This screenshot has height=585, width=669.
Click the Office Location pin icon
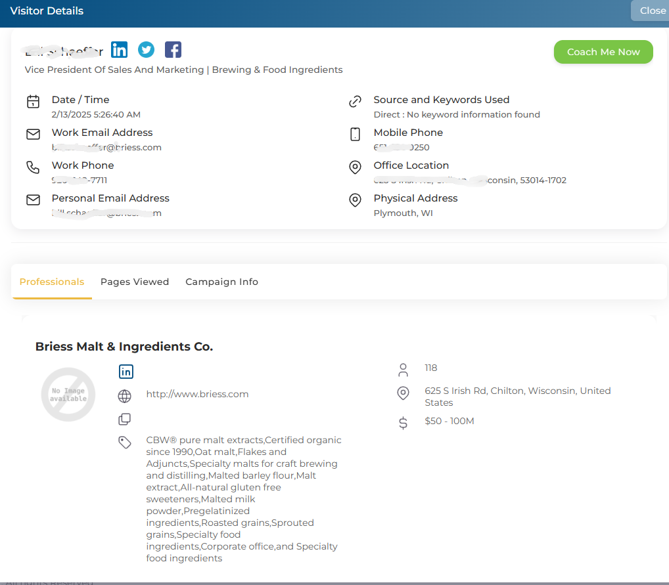coord(355,167)
